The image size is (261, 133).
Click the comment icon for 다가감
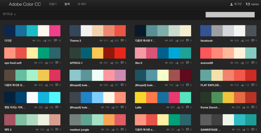(55, 40)
